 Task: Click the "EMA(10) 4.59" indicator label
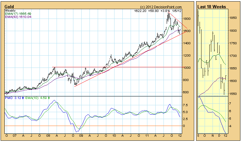pos(36,98)
